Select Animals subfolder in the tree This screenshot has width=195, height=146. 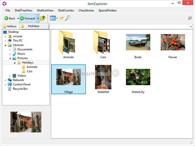click(32, 67)
